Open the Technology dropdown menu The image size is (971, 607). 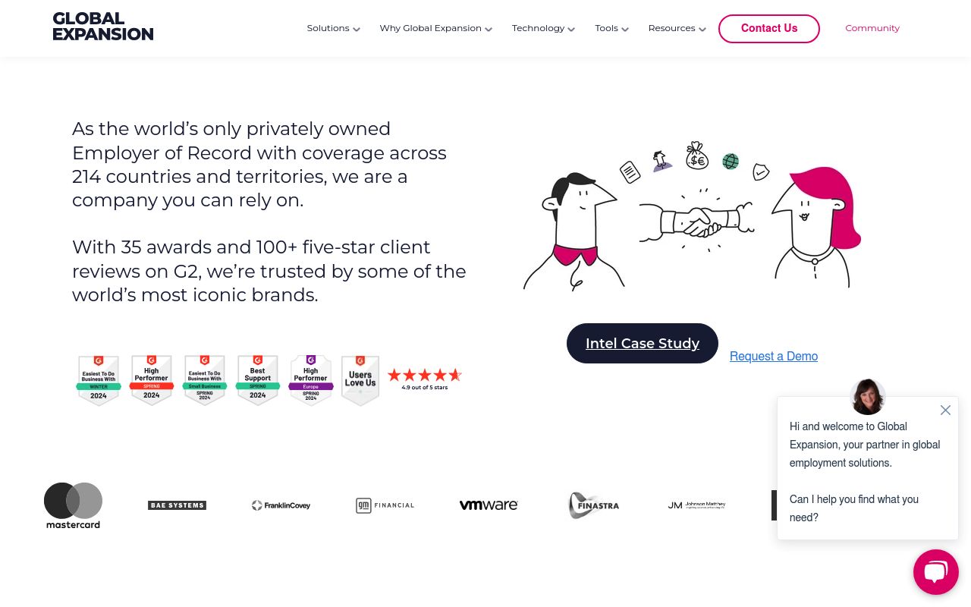point(543,29)
